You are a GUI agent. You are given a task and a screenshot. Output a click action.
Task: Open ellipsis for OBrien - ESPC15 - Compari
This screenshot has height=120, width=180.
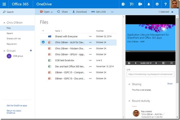(90, 72)
